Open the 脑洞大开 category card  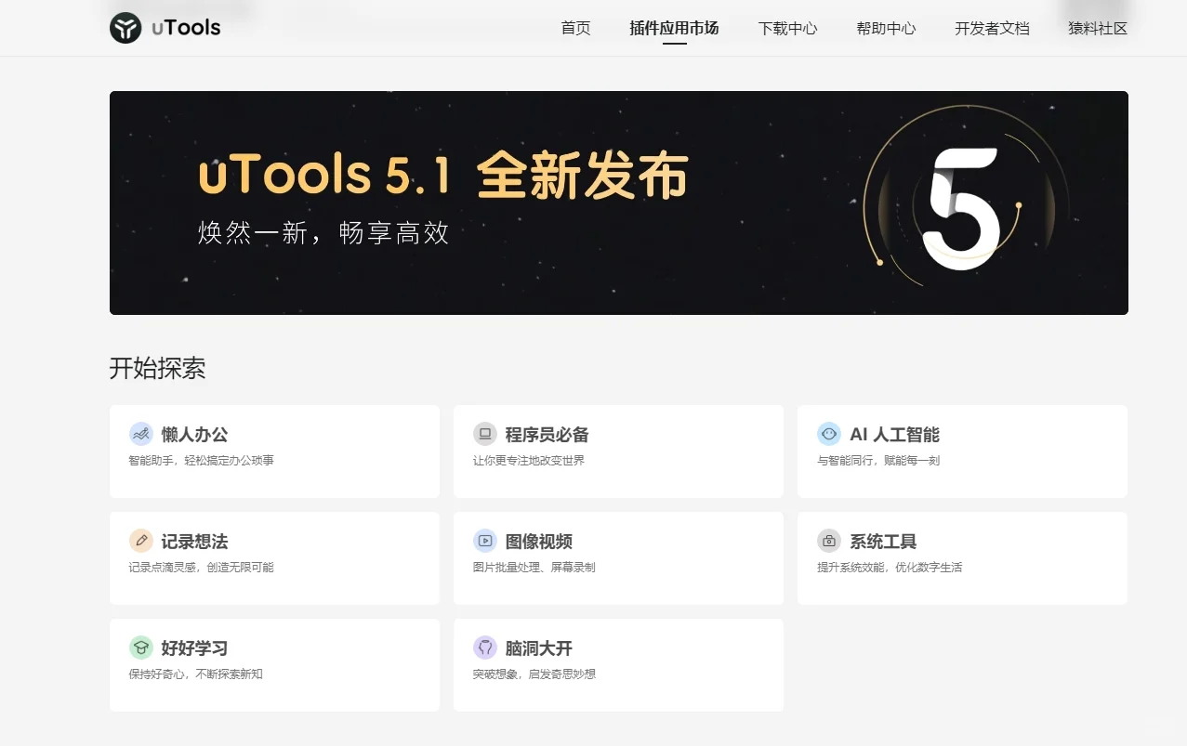pyautogui.click(x=618, y=664)
